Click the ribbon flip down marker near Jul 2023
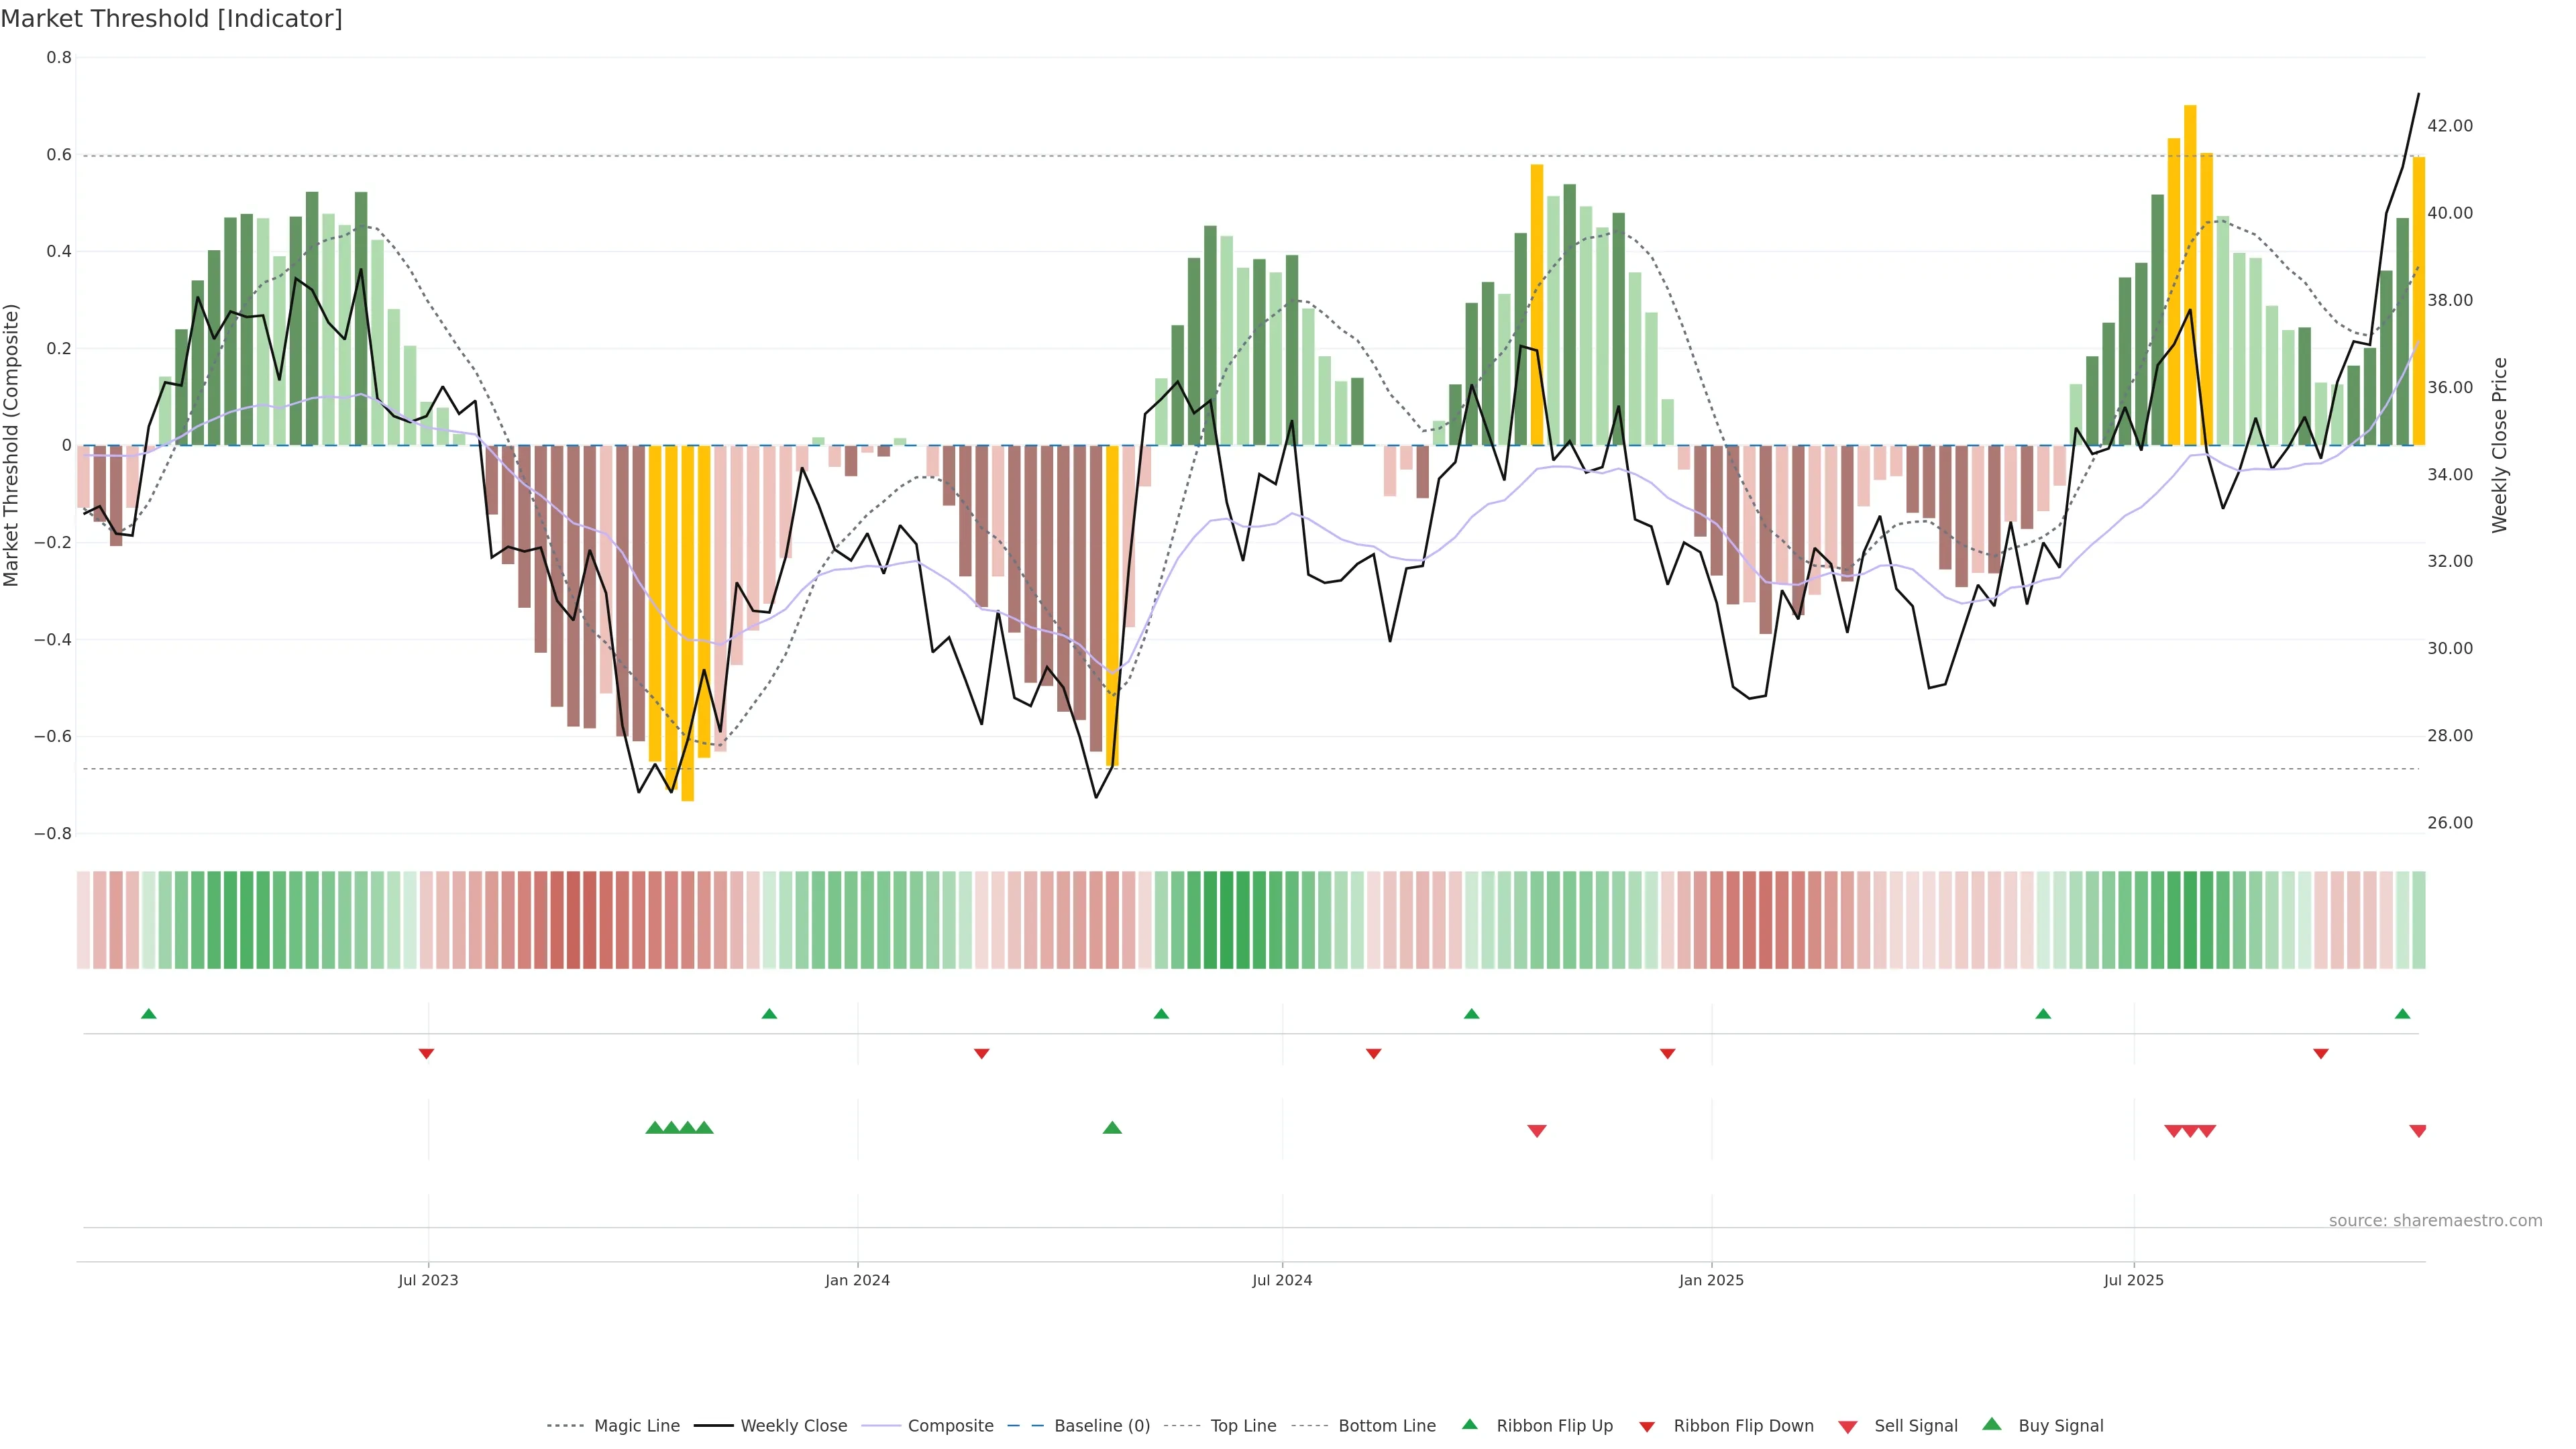Image resolution: width=2576 pixels, height=1449 pixels. 426,1054
